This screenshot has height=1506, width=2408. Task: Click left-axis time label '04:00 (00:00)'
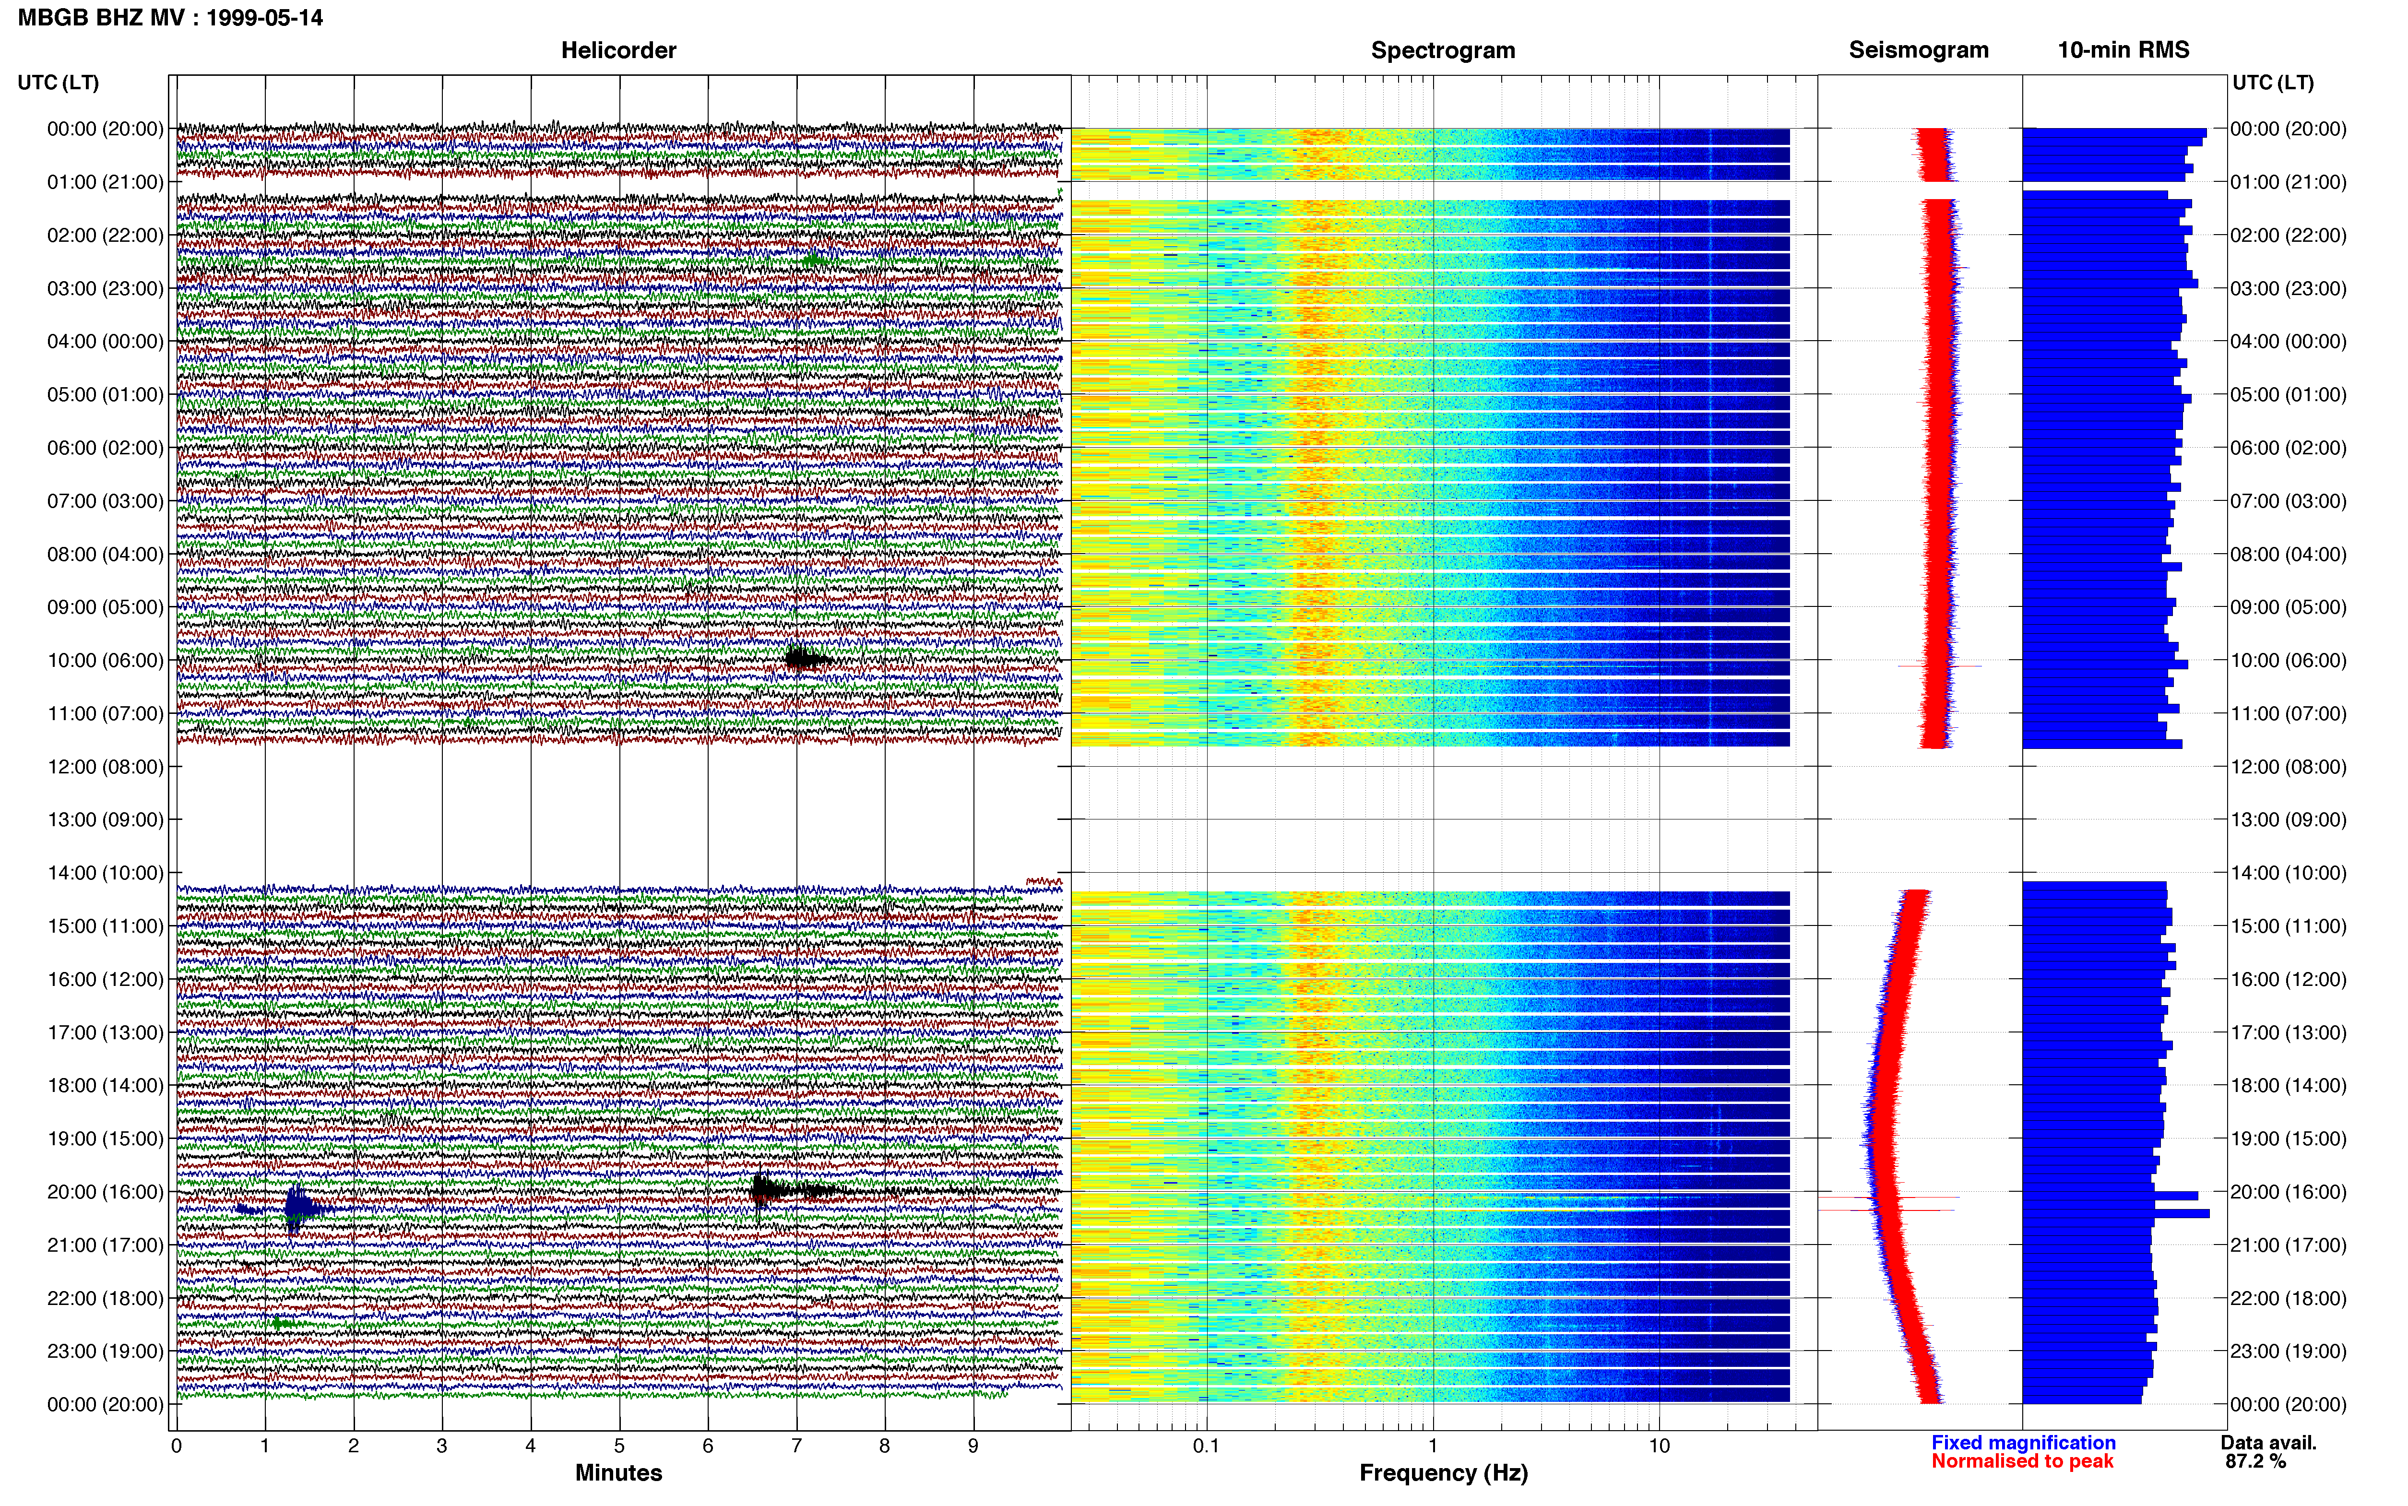point(106,342)
